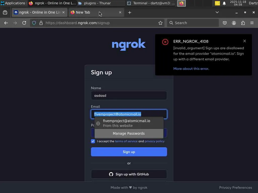The image size is (258, 193).
Task: Switch to the New Tab tab
Action: click(x=96, y=12)
